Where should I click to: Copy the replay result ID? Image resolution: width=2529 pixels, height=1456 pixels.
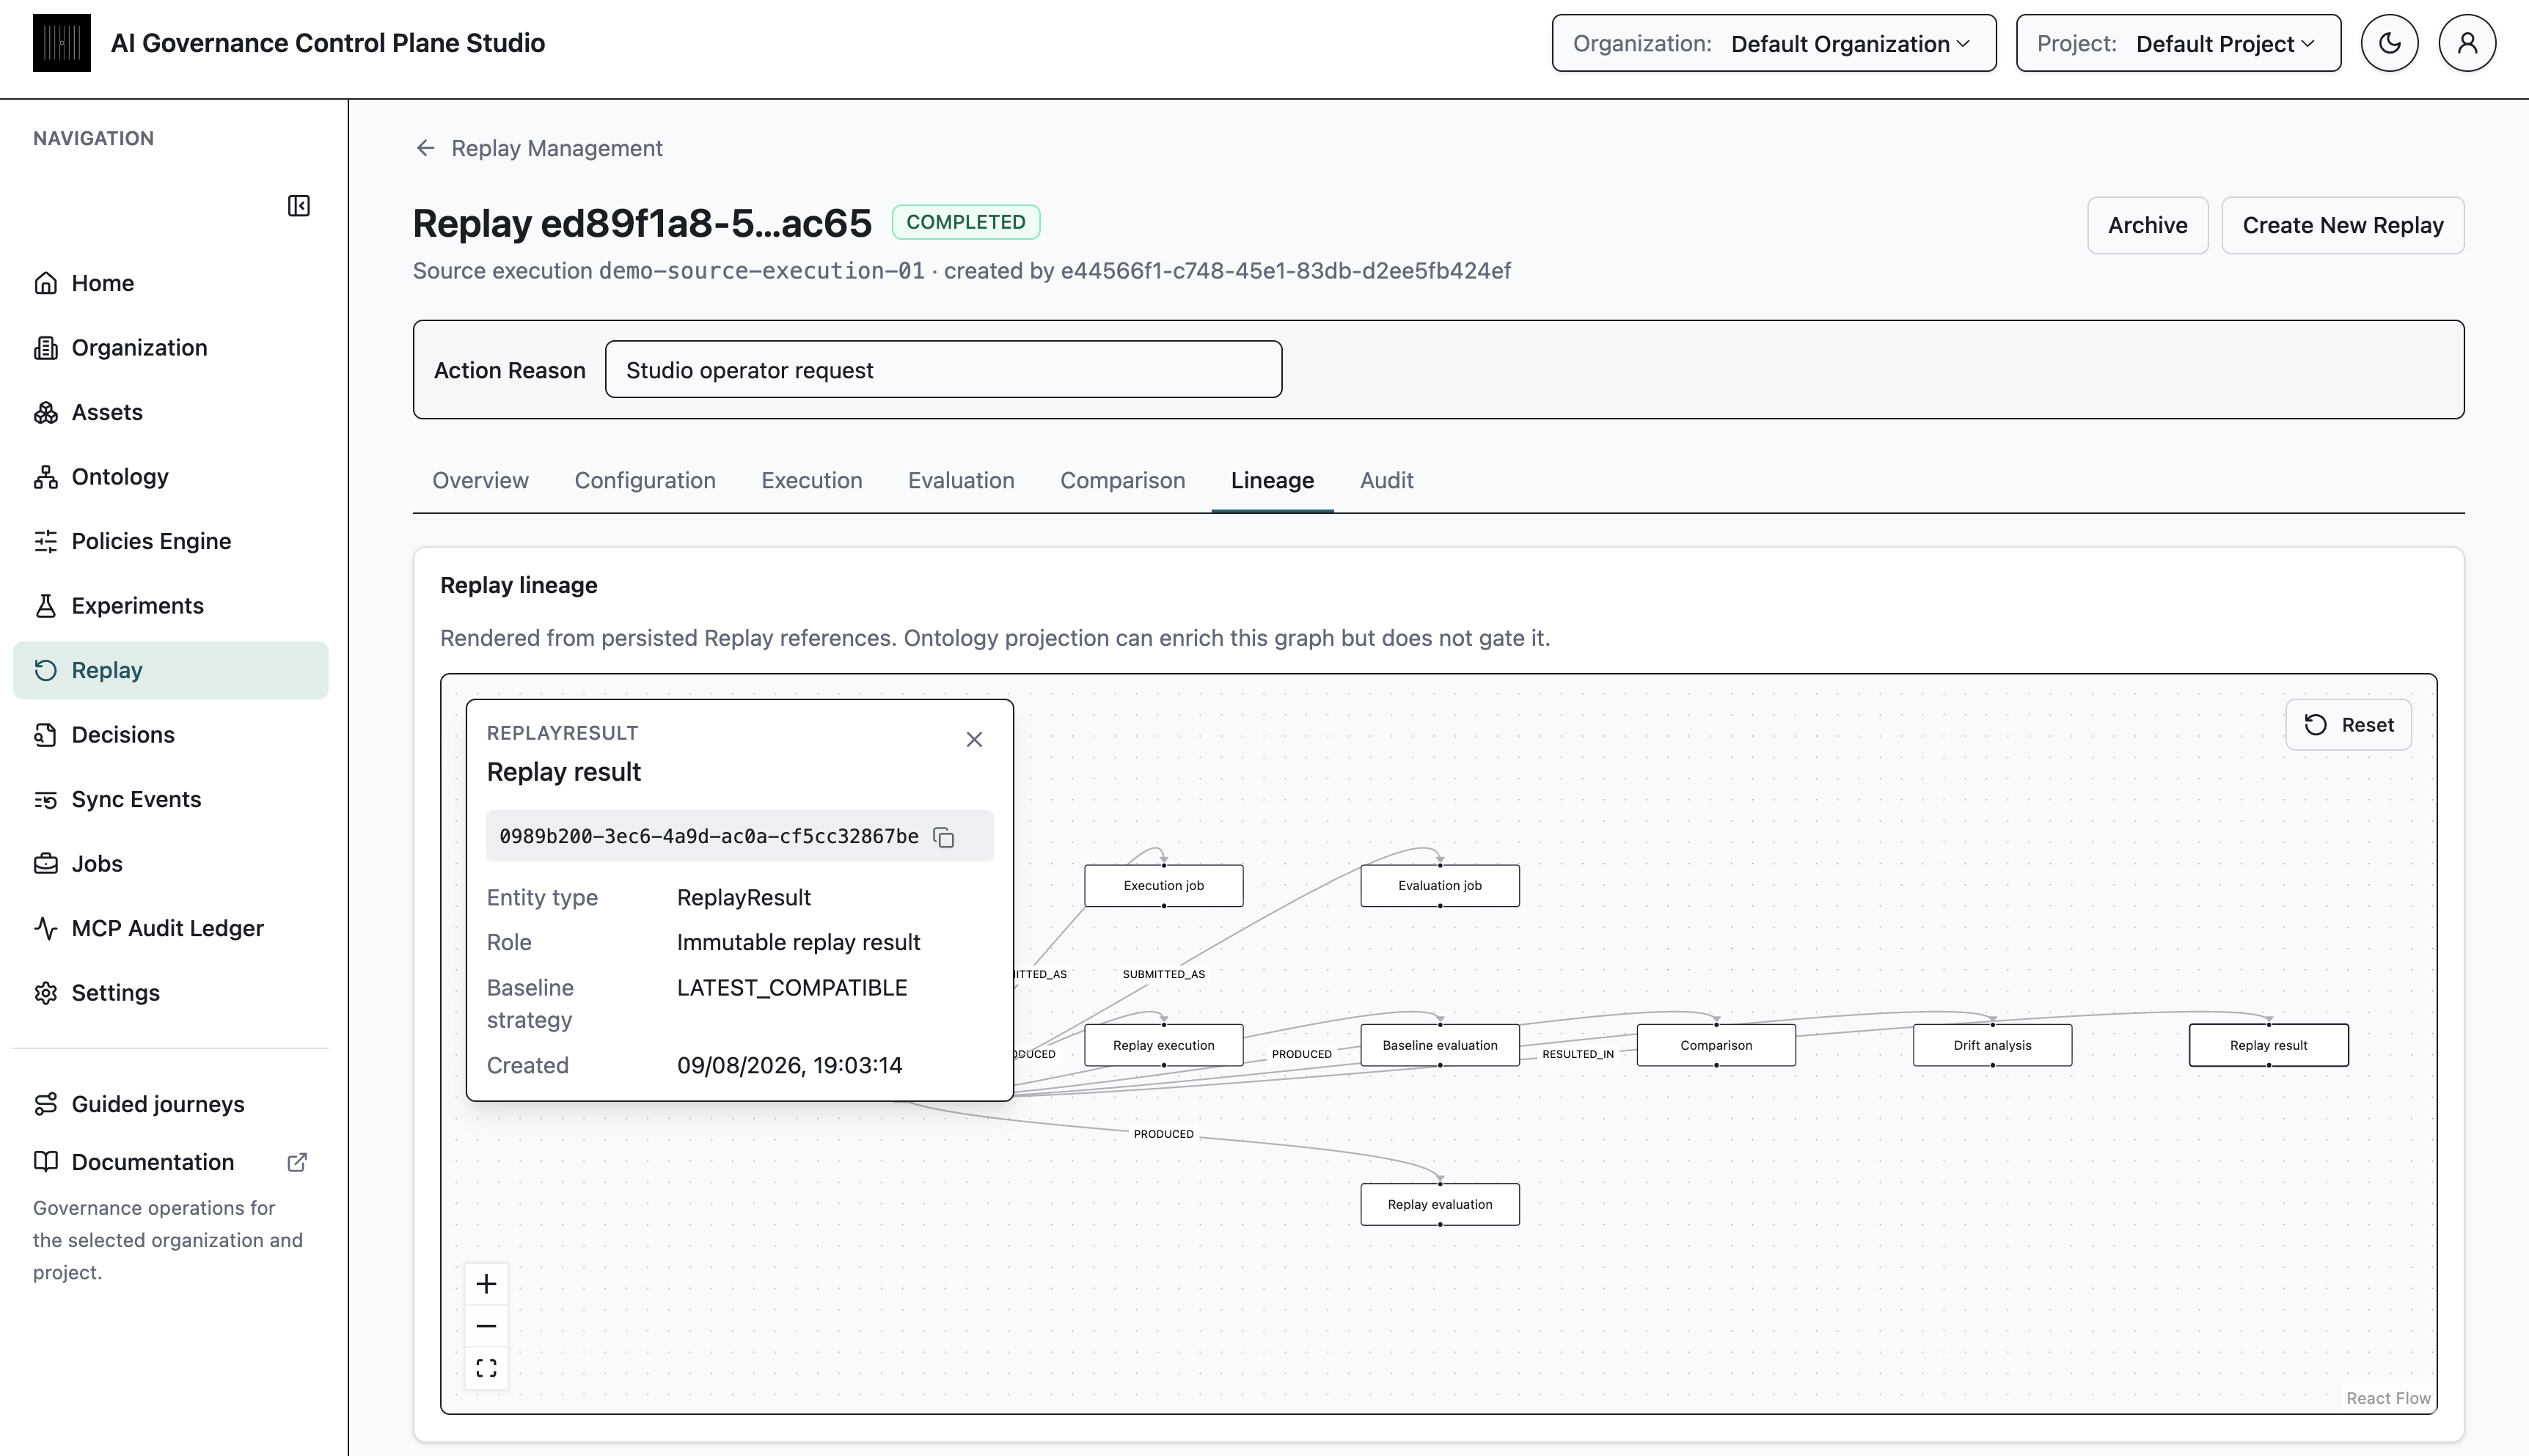[943, 837]
